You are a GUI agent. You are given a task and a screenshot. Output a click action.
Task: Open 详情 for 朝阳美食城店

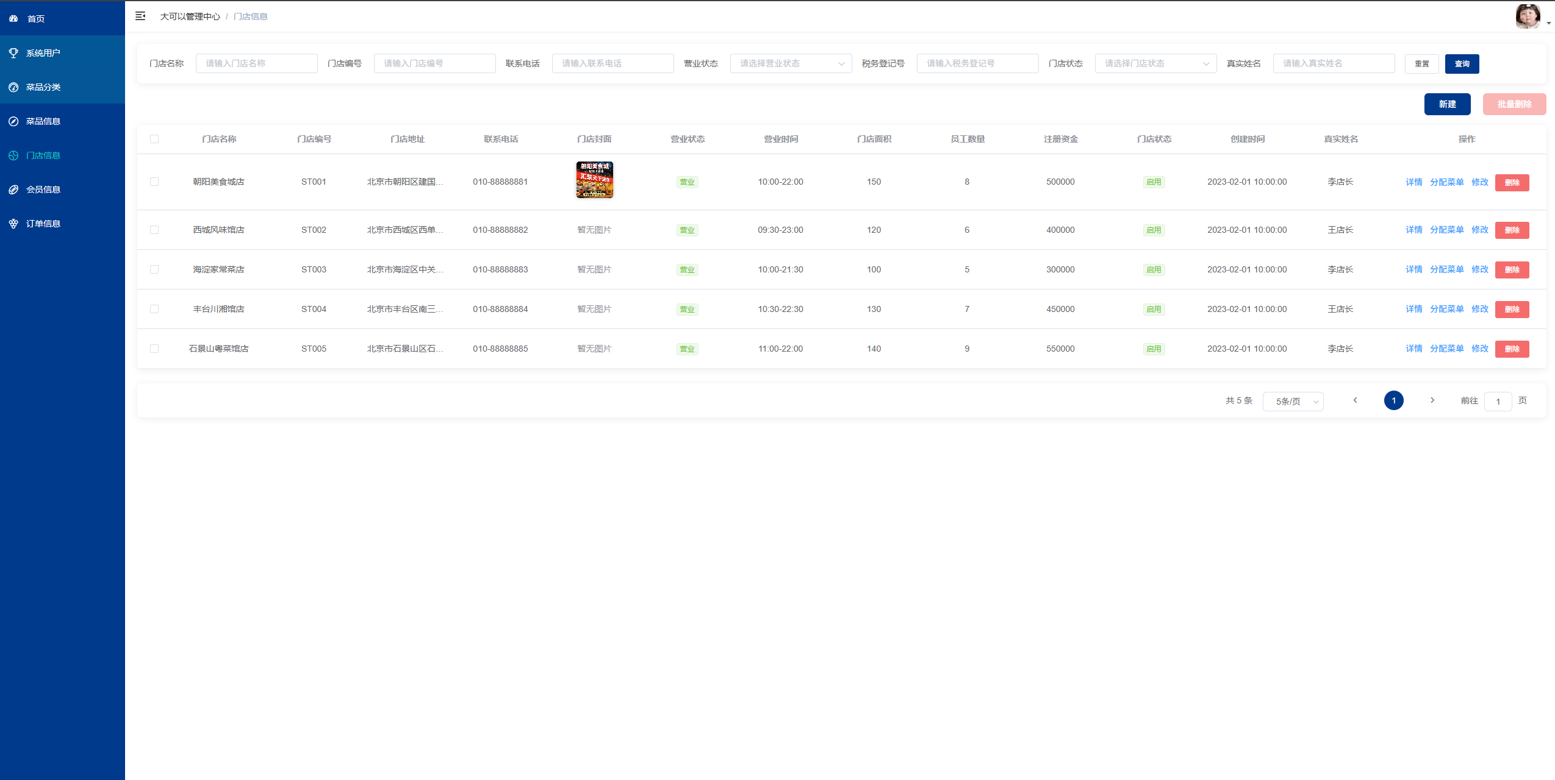[1413, 182]
